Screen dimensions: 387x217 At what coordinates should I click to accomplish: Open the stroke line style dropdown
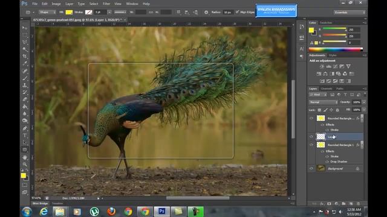click(x=120, y=12)
